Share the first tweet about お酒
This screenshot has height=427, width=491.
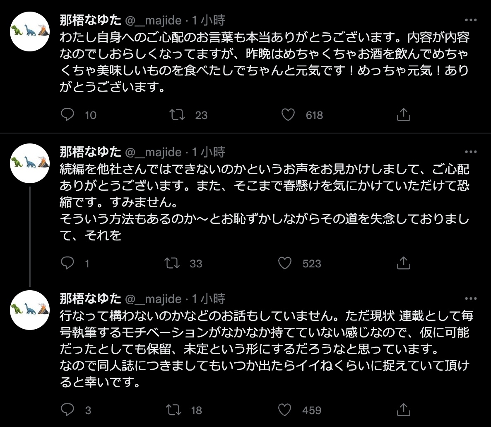[403, 115]
